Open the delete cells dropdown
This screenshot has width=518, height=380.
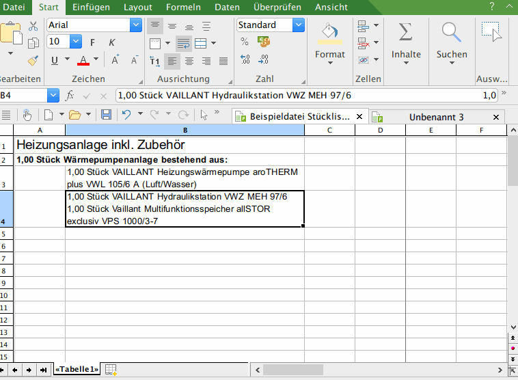point(377,42)
